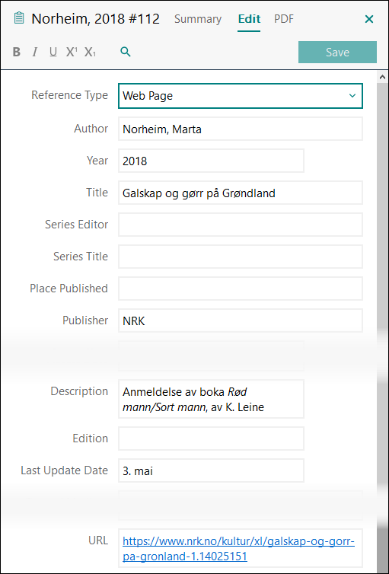Switch to the Summary tab

coord(198,19)
